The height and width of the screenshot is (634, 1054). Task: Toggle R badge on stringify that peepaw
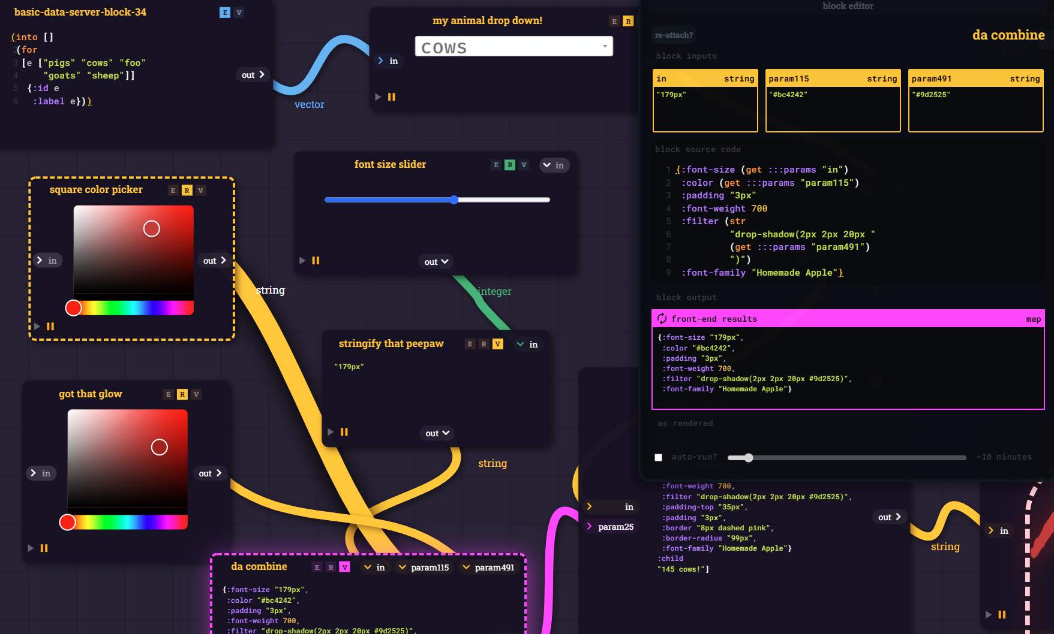pyautogui.click(x=484, y=344)
